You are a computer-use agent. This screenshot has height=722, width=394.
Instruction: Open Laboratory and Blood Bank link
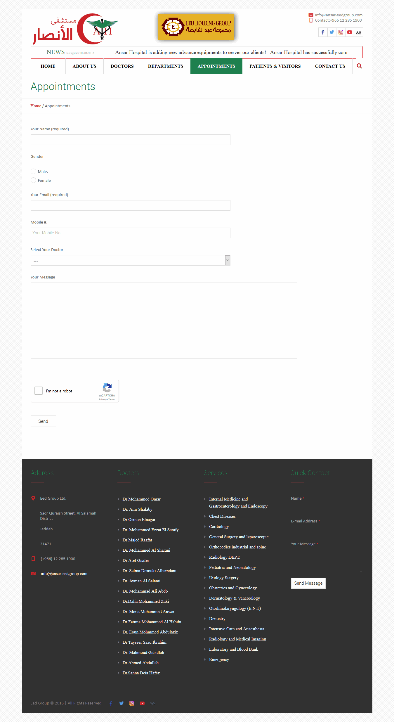(x=233, y=649)
